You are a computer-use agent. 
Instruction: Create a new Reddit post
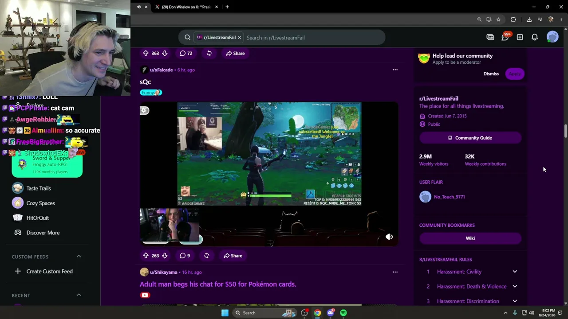(x=520, y=37)
